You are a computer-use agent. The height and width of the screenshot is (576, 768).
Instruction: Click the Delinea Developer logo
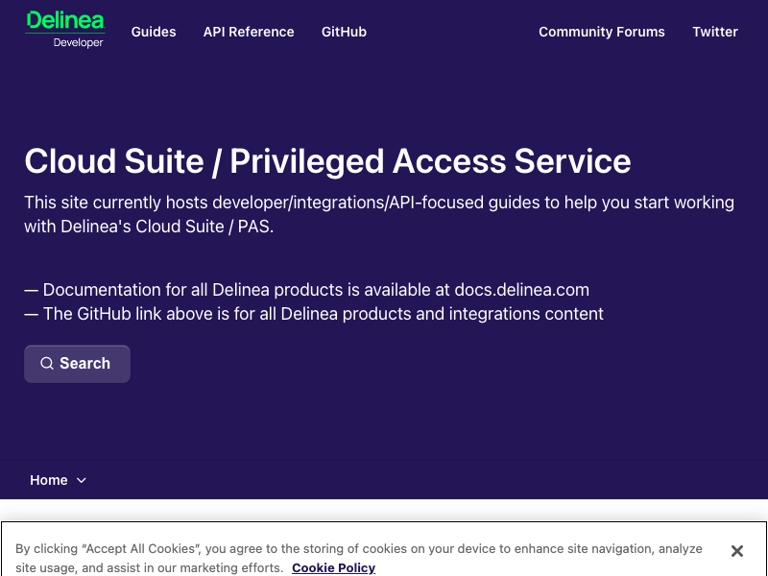point(65,30)
